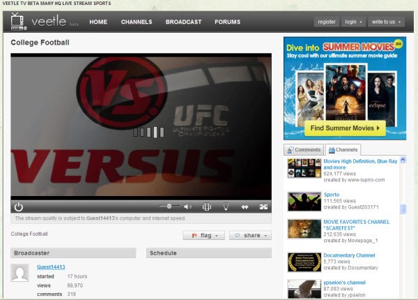
Task: Open the write to us dropdown
Action: [x=386, y=22]
